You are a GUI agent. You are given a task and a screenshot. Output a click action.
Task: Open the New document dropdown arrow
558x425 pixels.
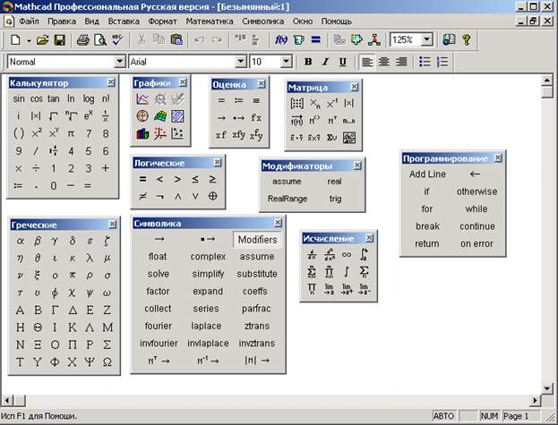coord(29,40)
